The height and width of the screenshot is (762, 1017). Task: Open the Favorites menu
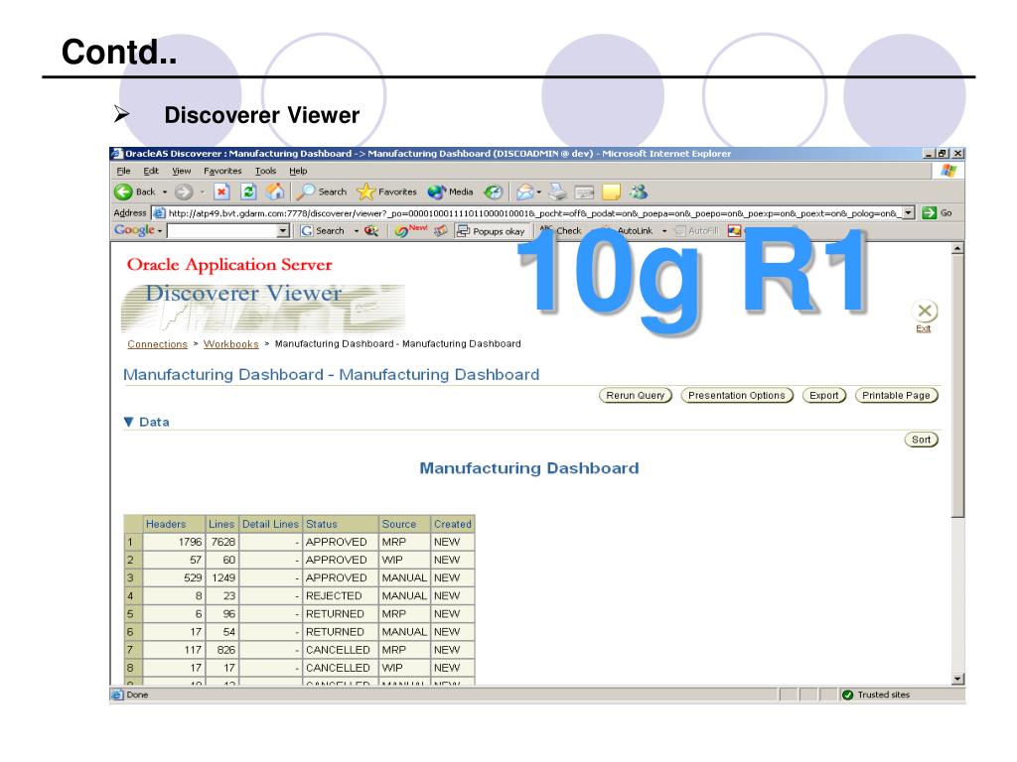click(222, 171)
